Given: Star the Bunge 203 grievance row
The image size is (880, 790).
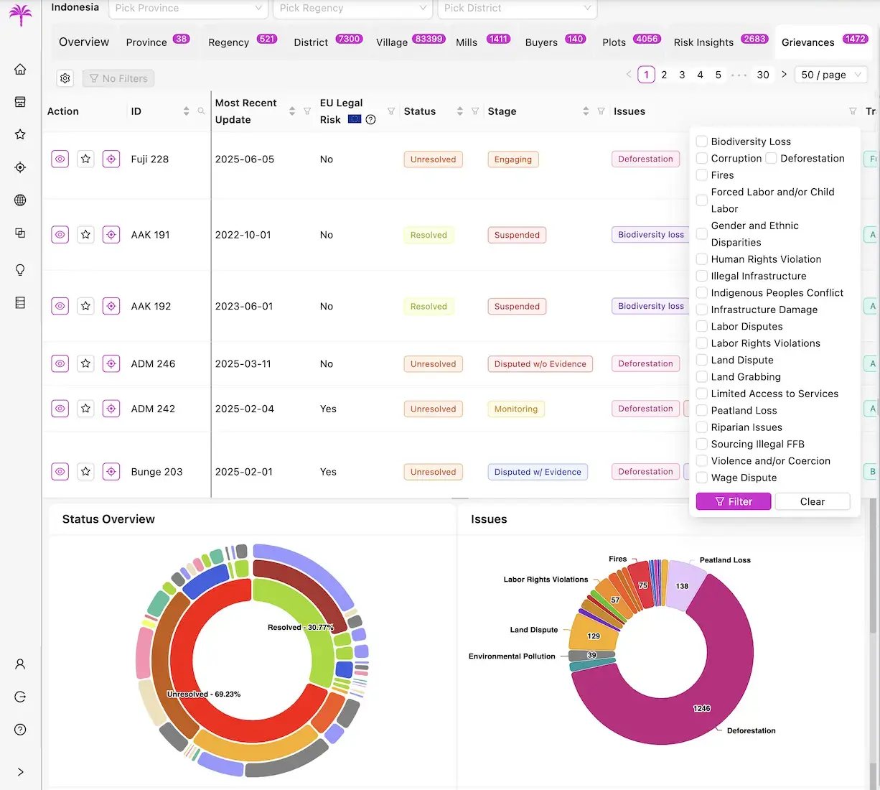Looking at the screenshot, I should (85, 471).
